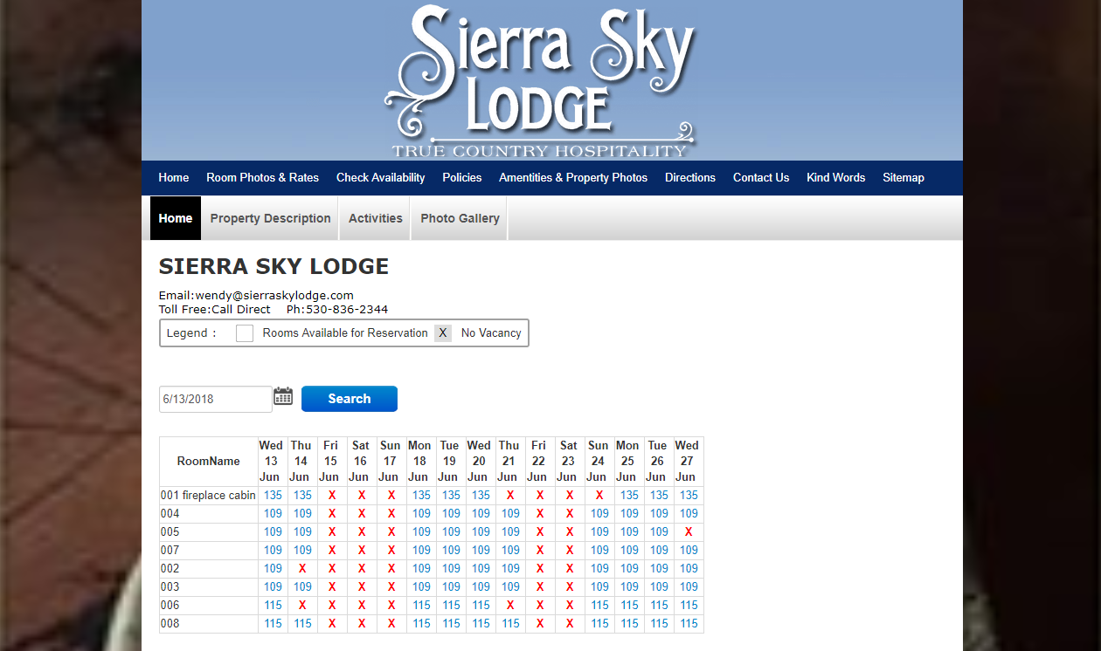Click the phone number 530-836-2344

point(346,310)
